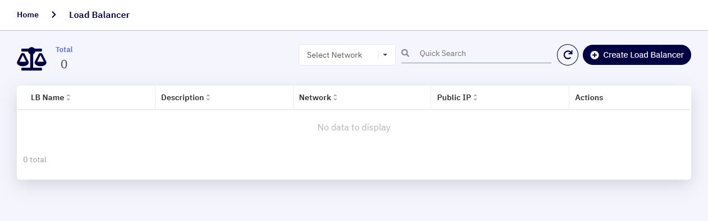Click the LB Name column header
Screen dimensions: 708x221
coord(48,97)
